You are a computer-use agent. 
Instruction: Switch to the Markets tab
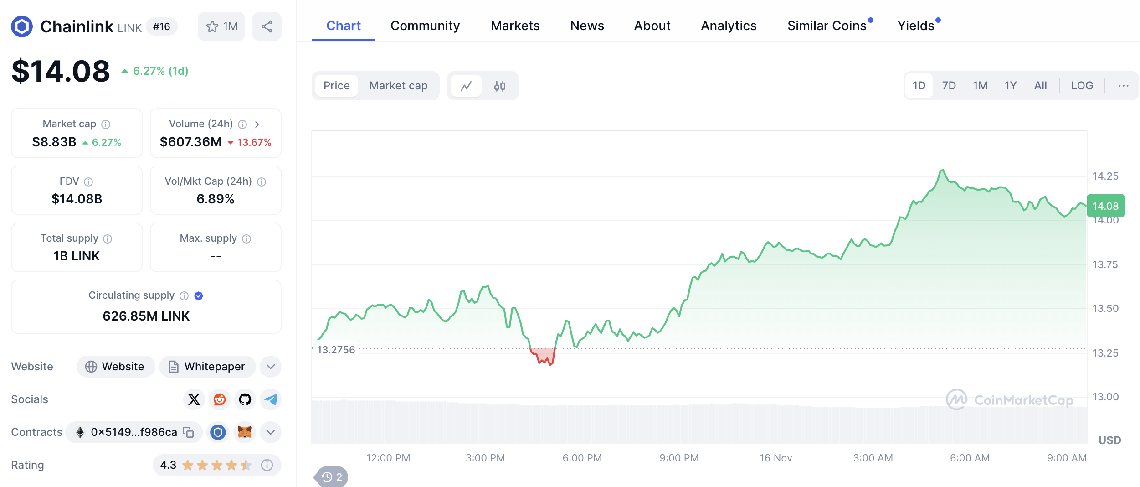515,26
